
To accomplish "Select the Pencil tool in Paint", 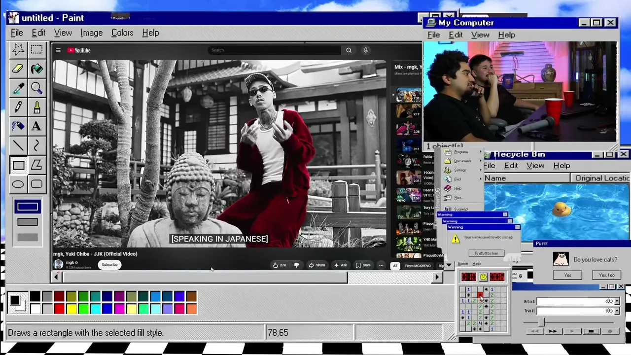I will click(x=18, y=107).
